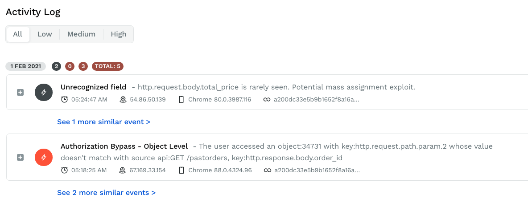Click the 1 FEB 2021 date label

(x=26, y=66)
